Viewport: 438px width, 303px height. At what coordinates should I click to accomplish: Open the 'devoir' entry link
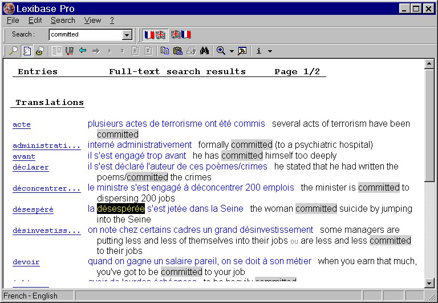click(26, 262)
